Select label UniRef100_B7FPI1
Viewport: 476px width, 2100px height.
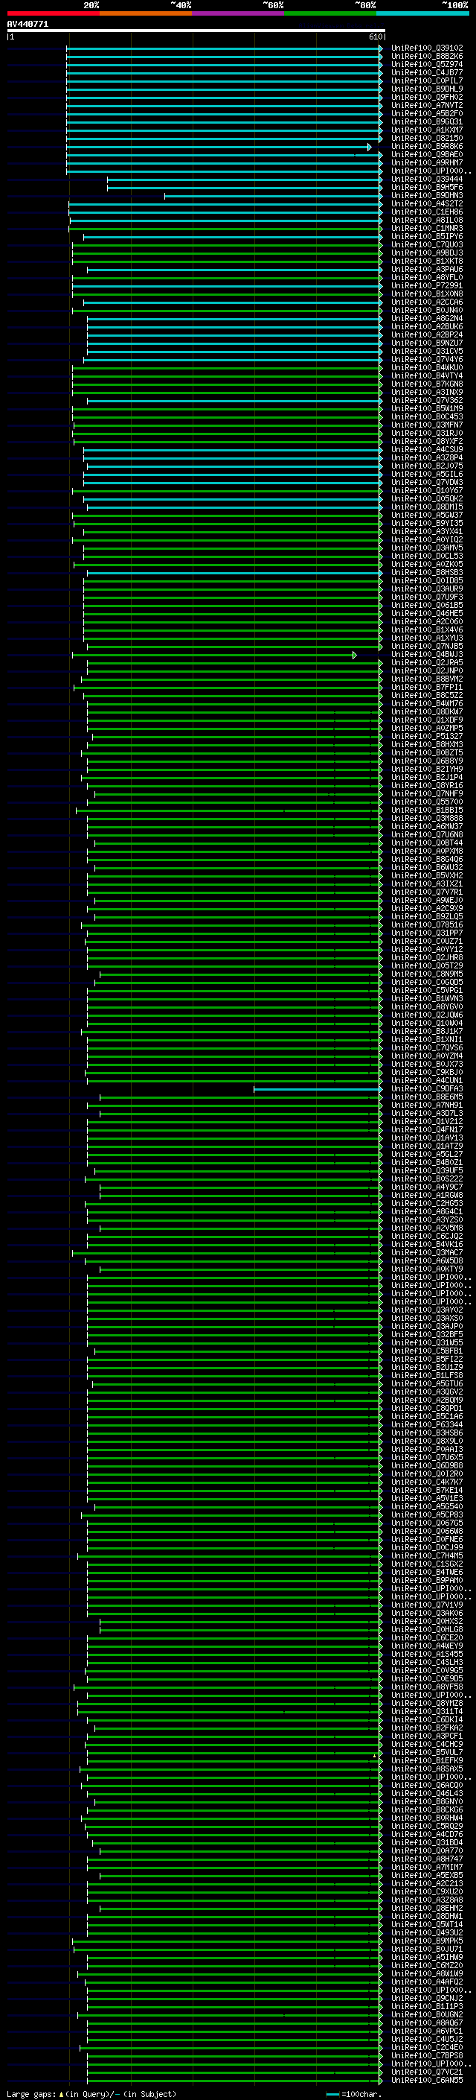pyautogui.click(x=426, y=688)
